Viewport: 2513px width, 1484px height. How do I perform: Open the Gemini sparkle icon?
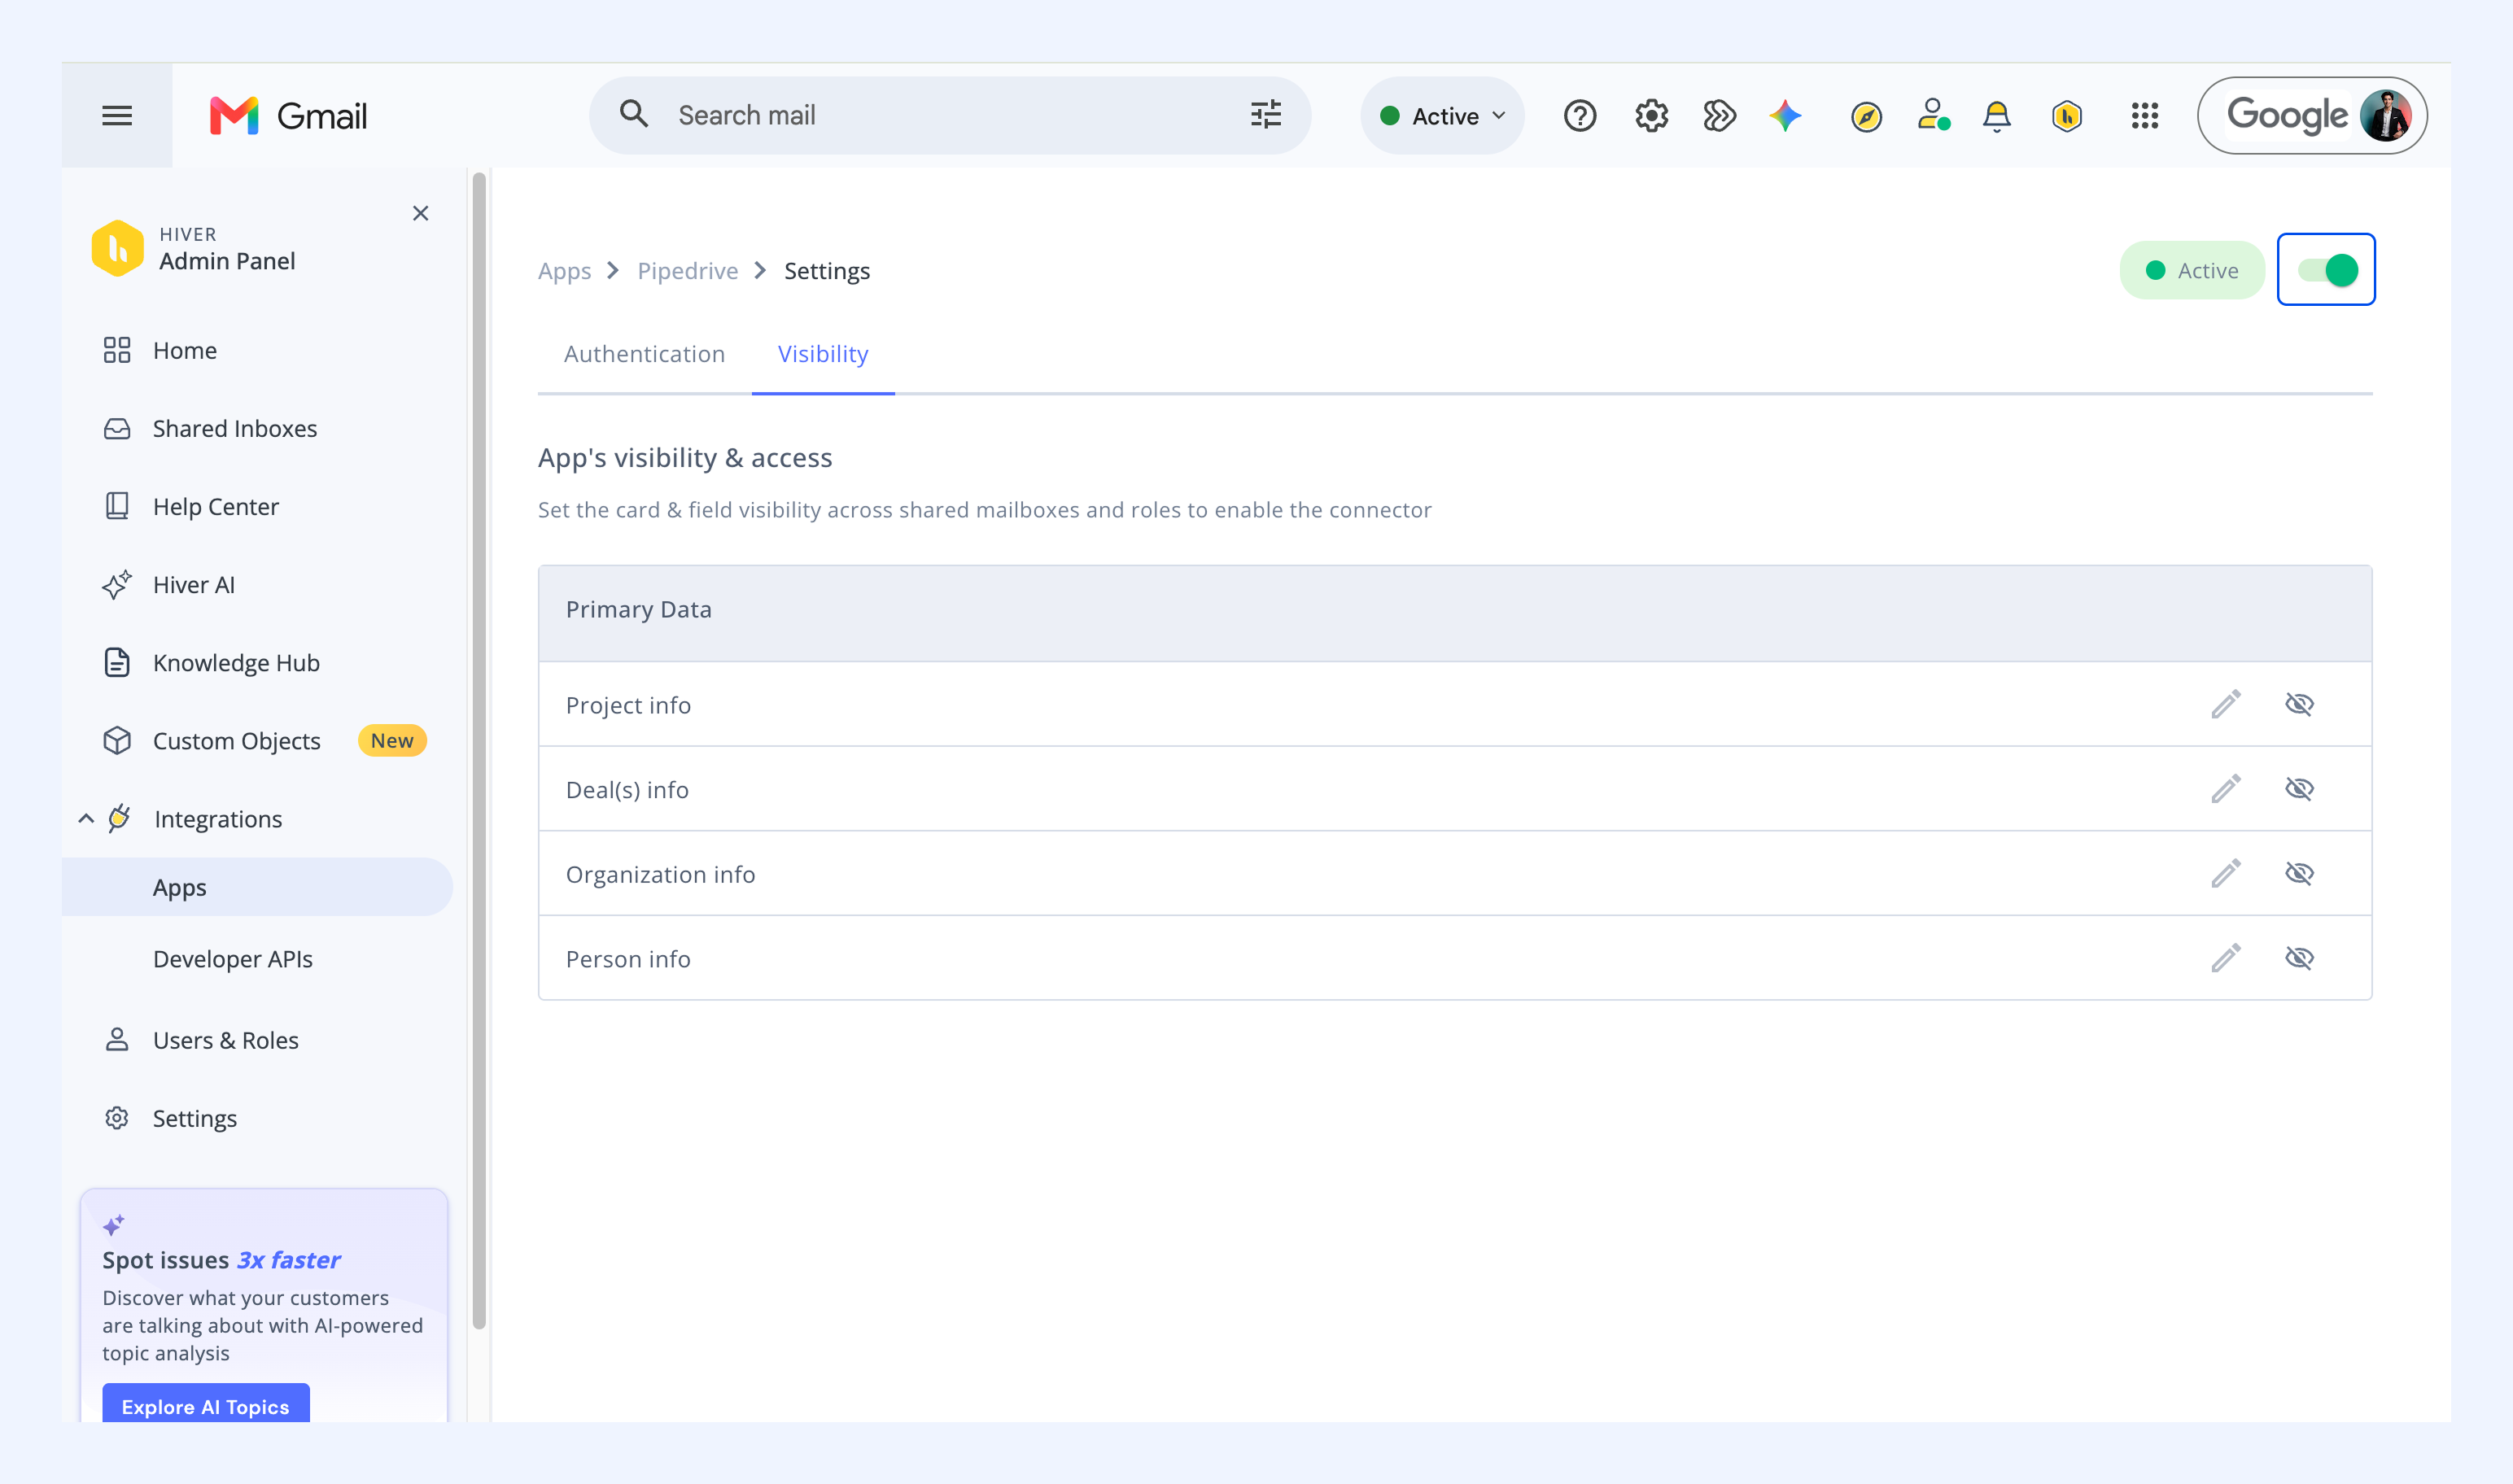point(1786,116)
